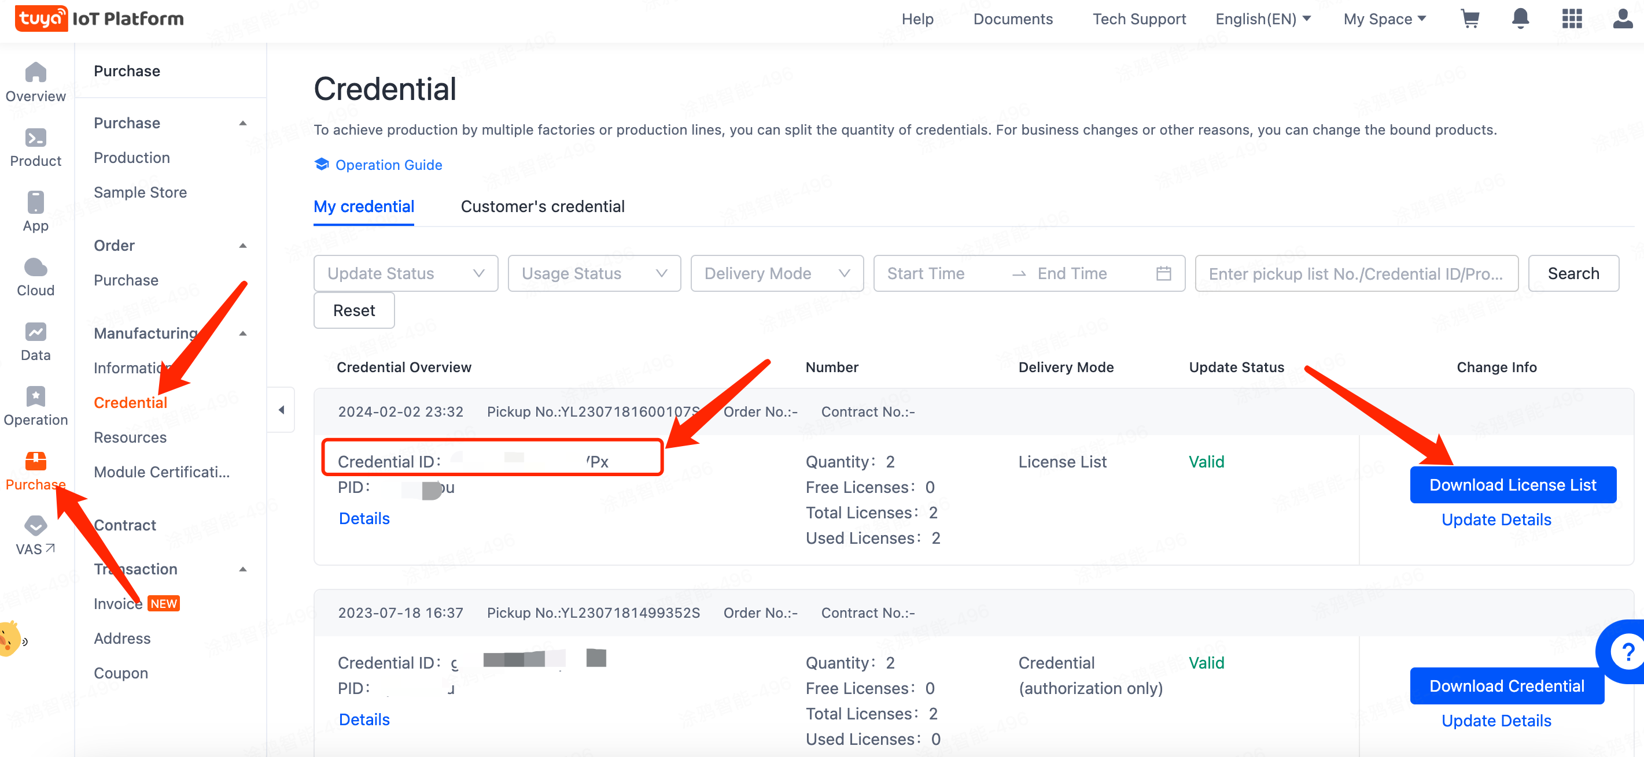Open the Operation Guide link
Viewport: 1644px width, 757px height.
click(388, 165)
